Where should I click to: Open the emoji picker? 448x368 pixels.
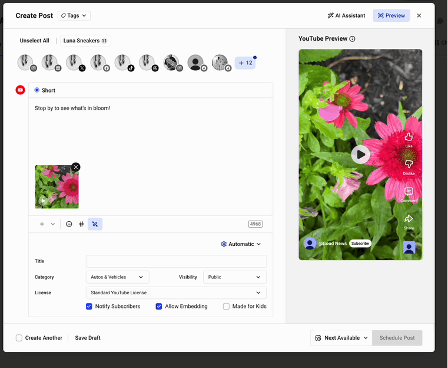(69, 224)
